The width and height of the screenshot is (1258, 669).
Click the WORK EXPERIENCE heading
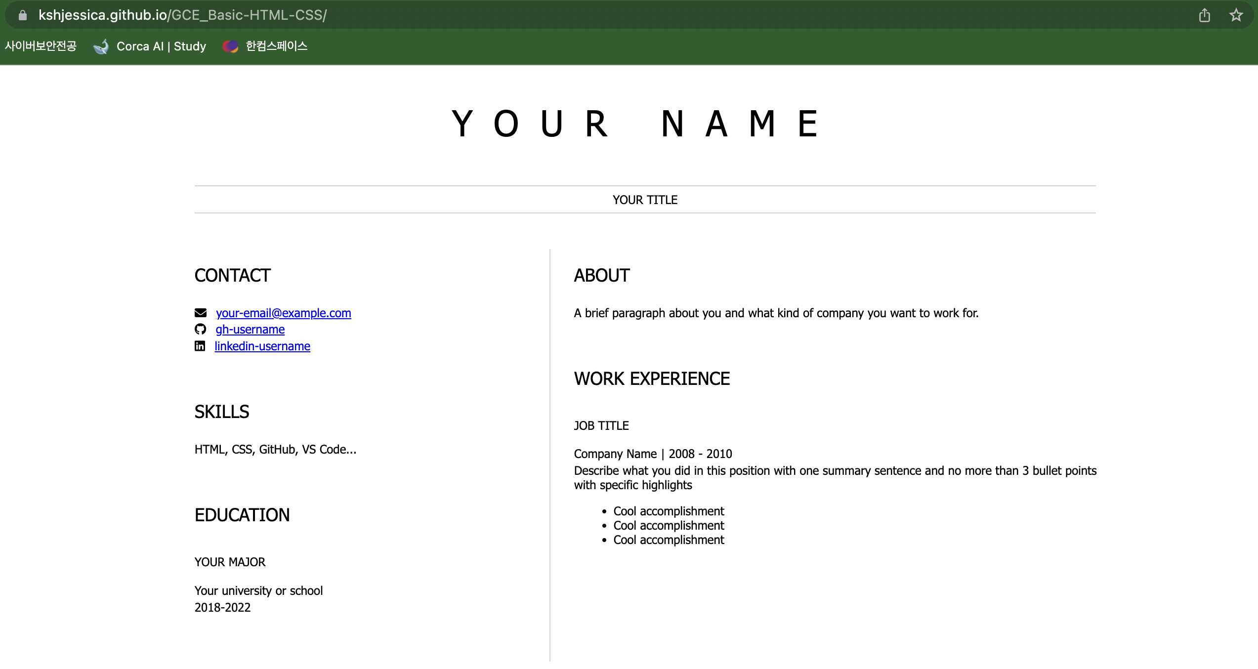pyautogui.click(x=651, y=379)
